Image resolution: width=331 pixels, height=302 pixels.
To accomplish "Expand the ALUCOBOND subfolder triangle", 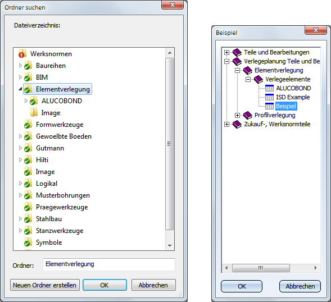I will click(x=26, y=101).
